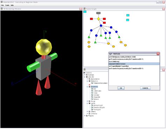Select the bottom-left orange oval node
This screenshot has width=166, height=133.
[x=89, y=47]
